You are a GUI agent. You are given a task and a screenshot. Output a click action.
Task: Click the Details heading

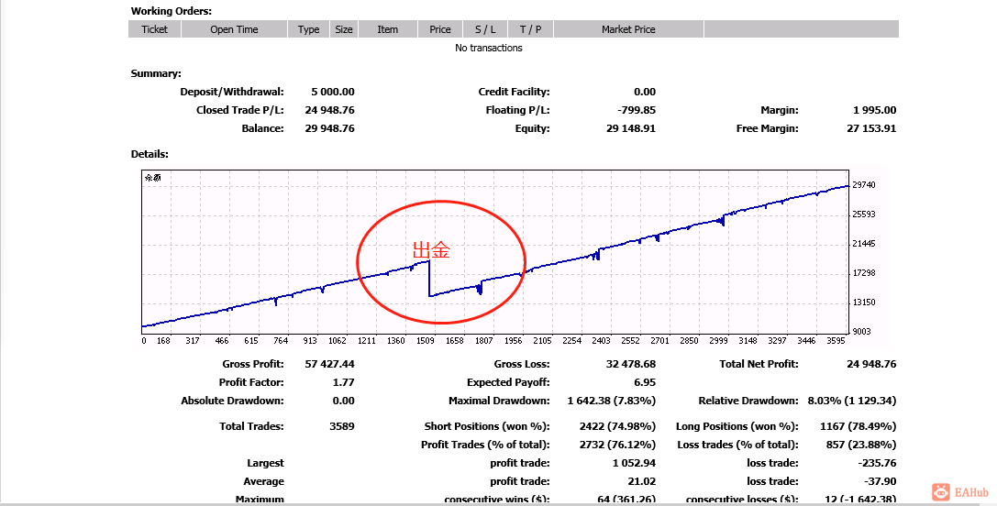point(150,154)
